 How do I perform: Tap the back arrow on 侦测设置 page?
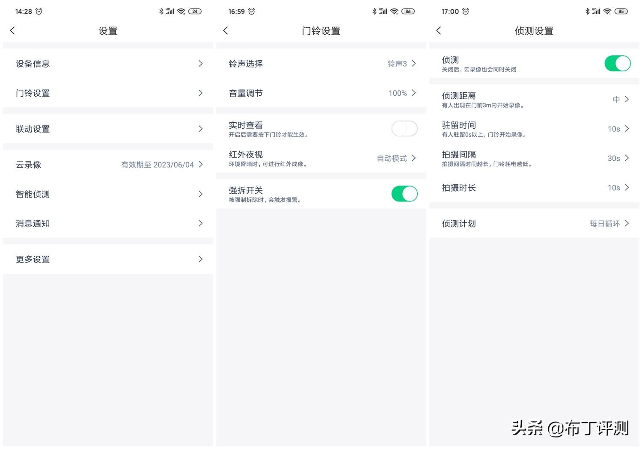coord(438,30)
